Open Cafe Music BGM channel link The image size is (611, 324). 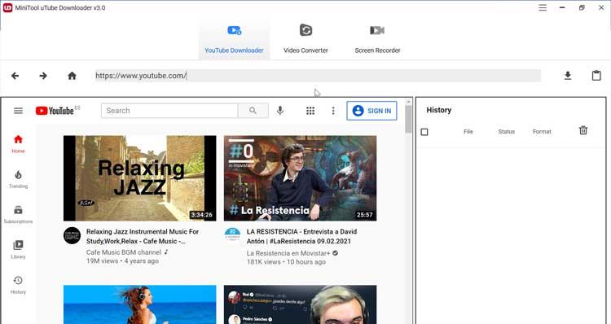tap(124, 252)
